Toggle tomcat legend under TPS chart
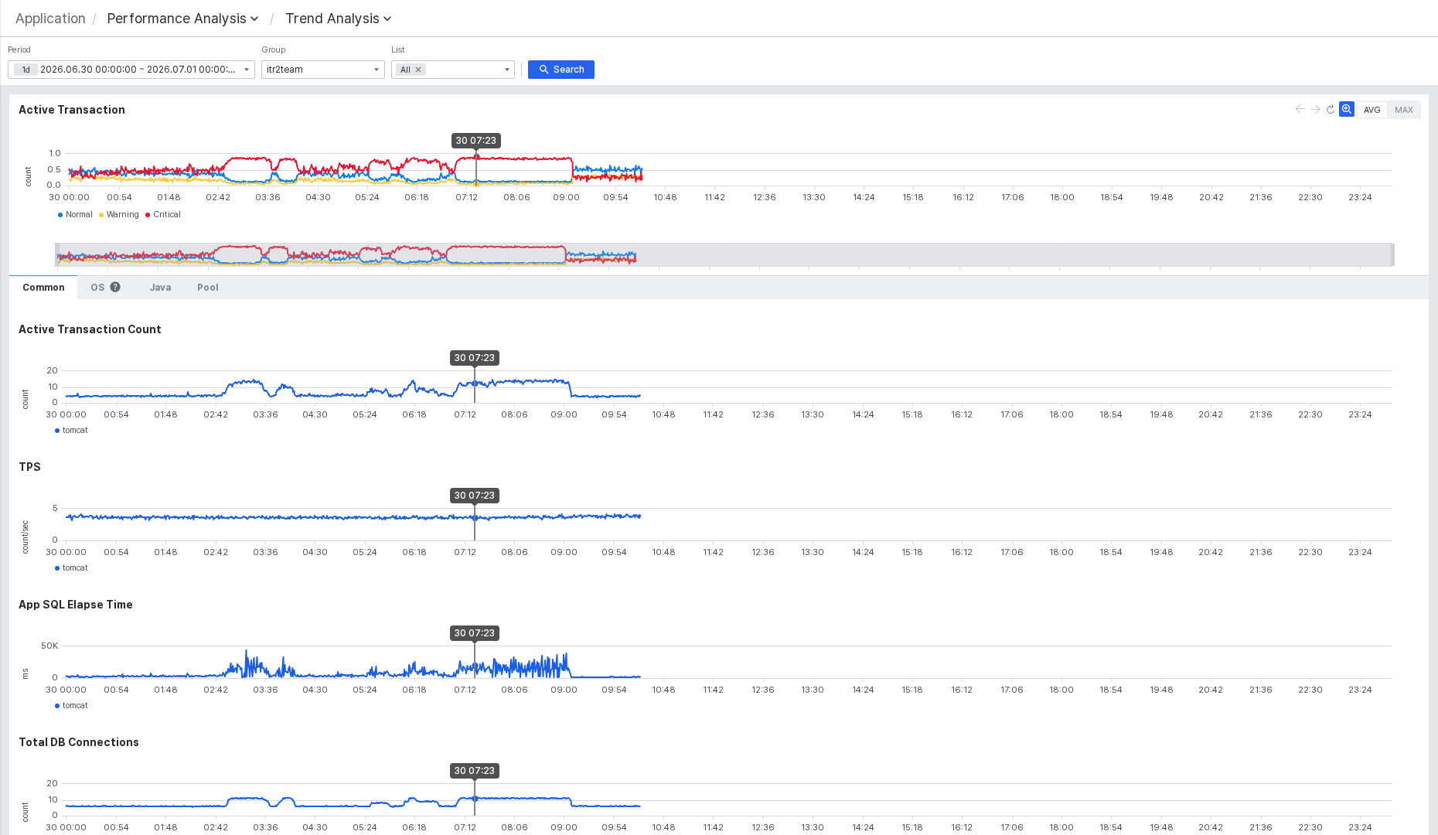The width and height of the screenshot is (1438, 835). [71, 568]
